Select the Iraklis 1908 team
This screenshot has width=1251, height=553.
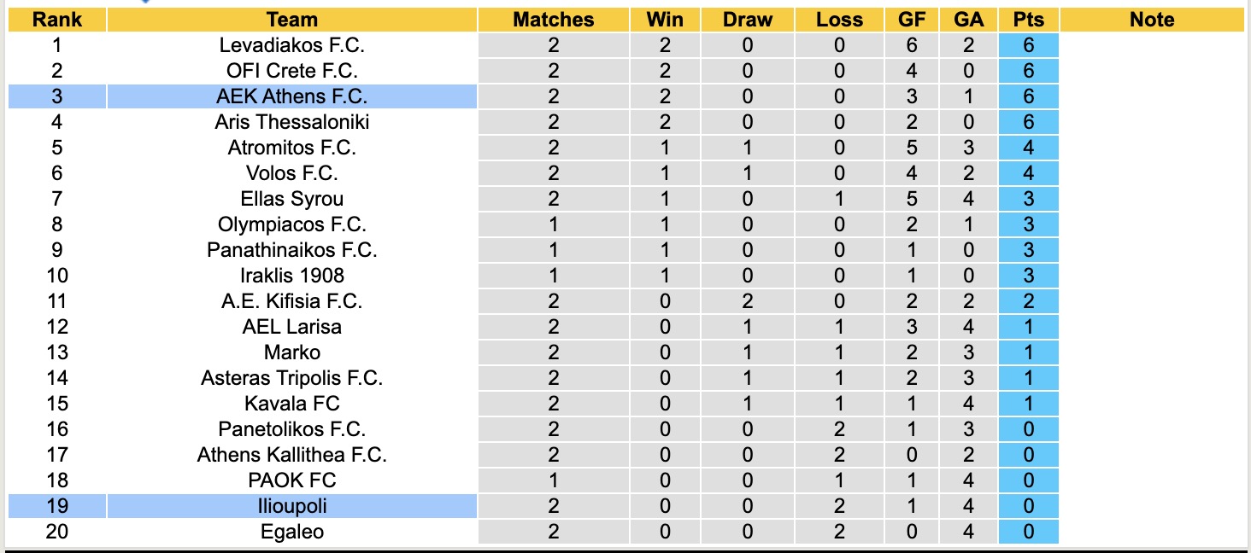click(291, 276)
